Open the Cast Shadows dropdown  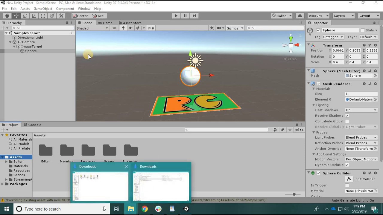coord(361,110)
